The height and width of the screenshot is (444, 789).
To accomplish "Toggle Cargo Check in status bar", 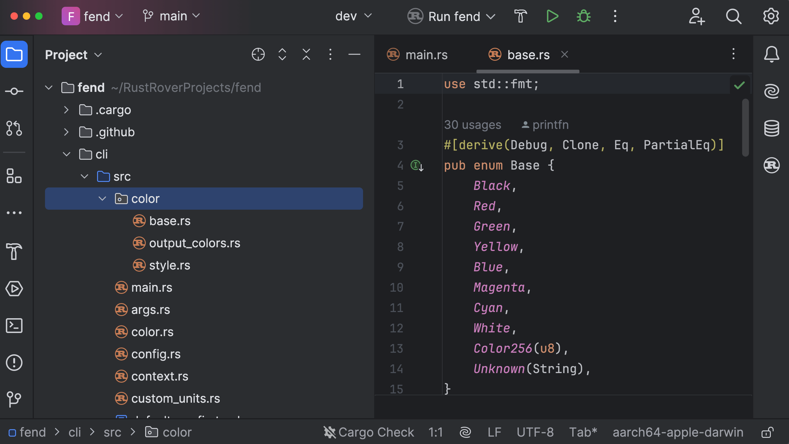I will [x=369, y=432].
